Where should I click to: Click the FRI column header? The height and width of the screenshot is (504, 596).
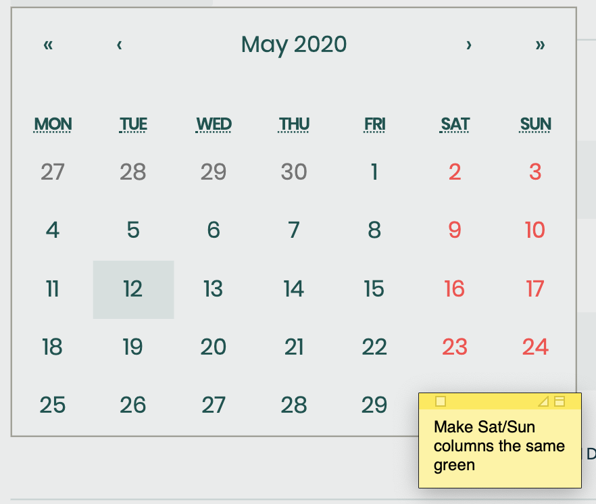pyautogui.click(x=374, y=124)
